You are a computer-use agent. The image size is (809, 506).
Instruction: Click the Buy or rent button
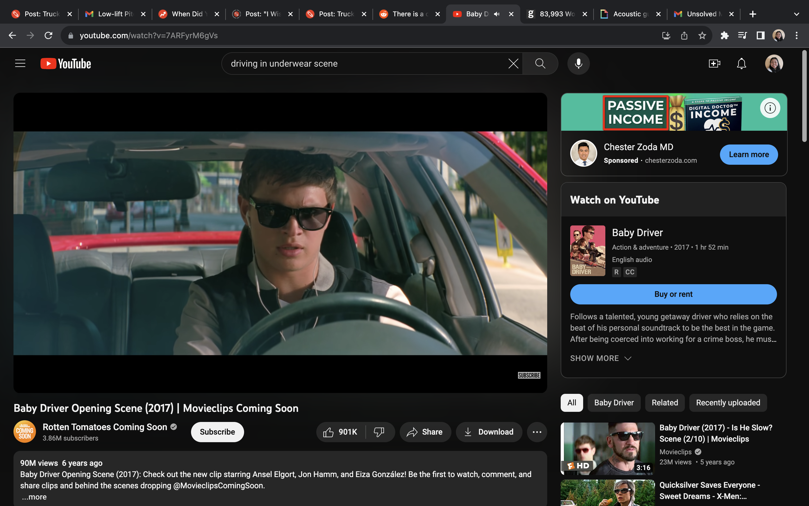[x=673, y=294]
